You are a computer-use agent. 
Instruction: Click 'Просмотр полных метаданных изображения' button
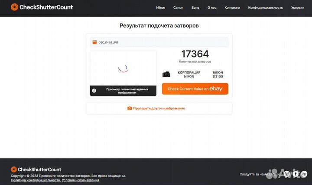123,91
